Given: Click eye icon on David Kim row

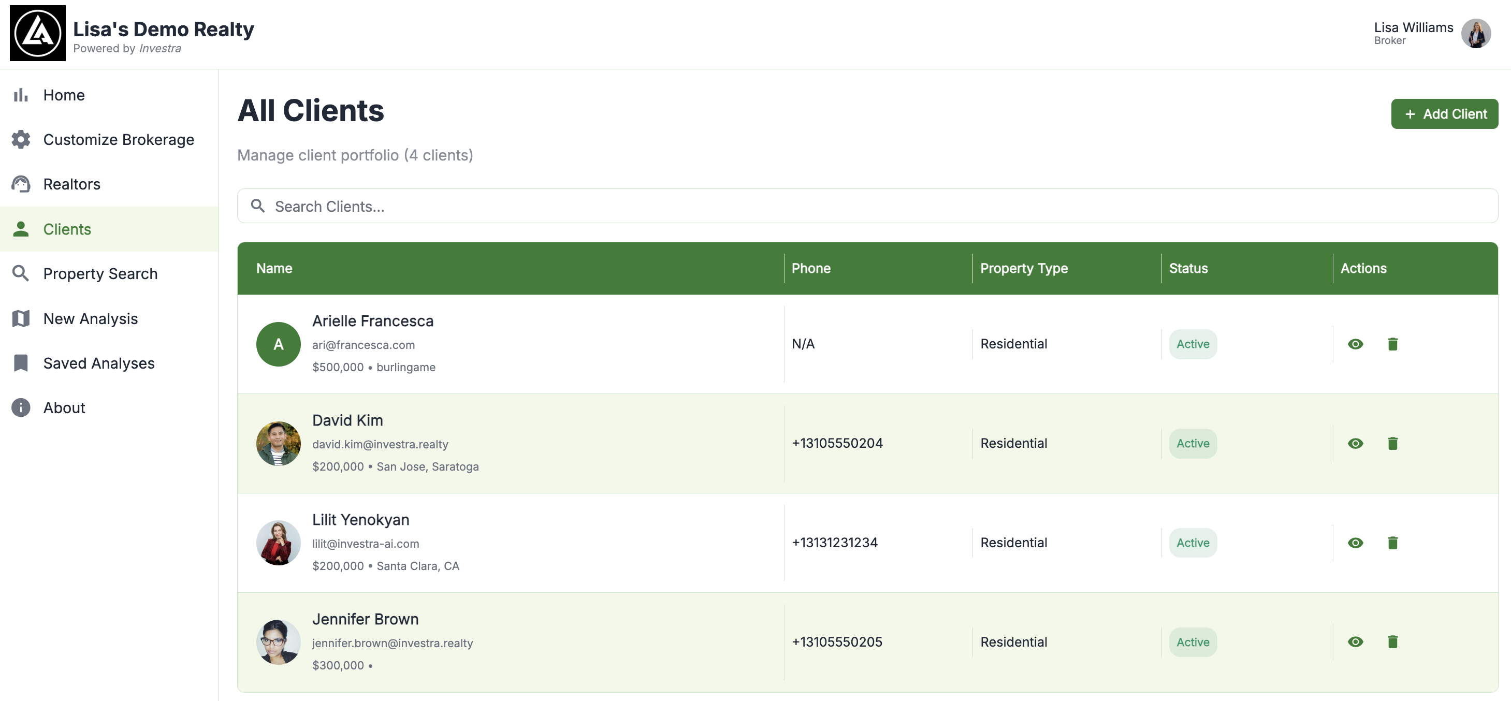Looking at the screenshot, I should [1355, 444].
